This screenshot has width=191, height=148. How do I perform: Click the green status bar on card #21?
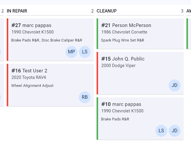pos(97,34)
